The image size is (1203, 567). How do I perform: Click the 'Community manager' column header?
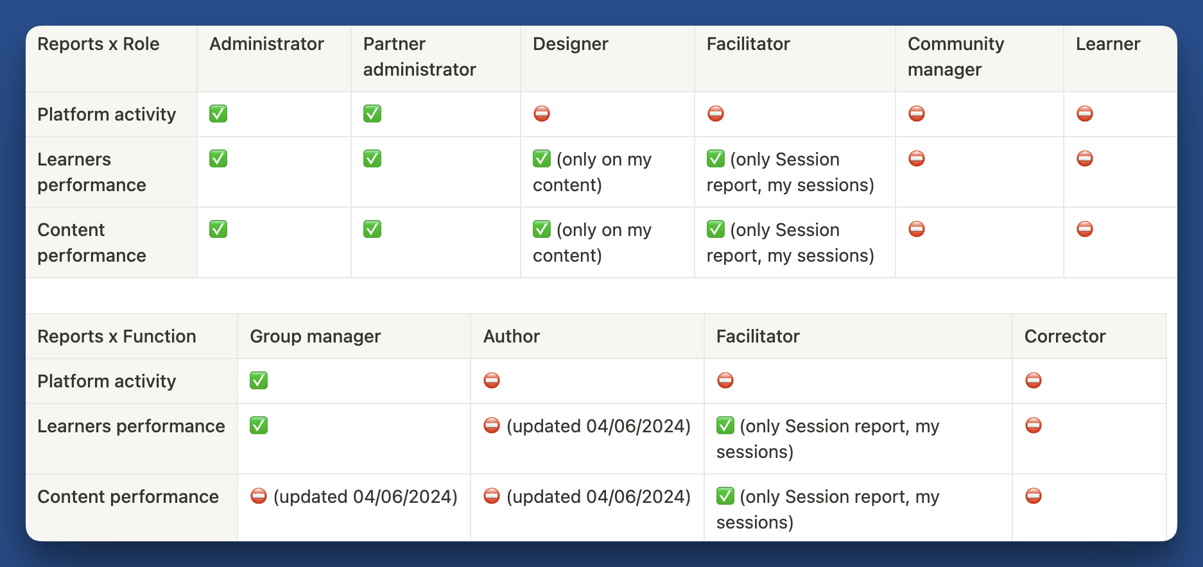(x=955, y=57)
